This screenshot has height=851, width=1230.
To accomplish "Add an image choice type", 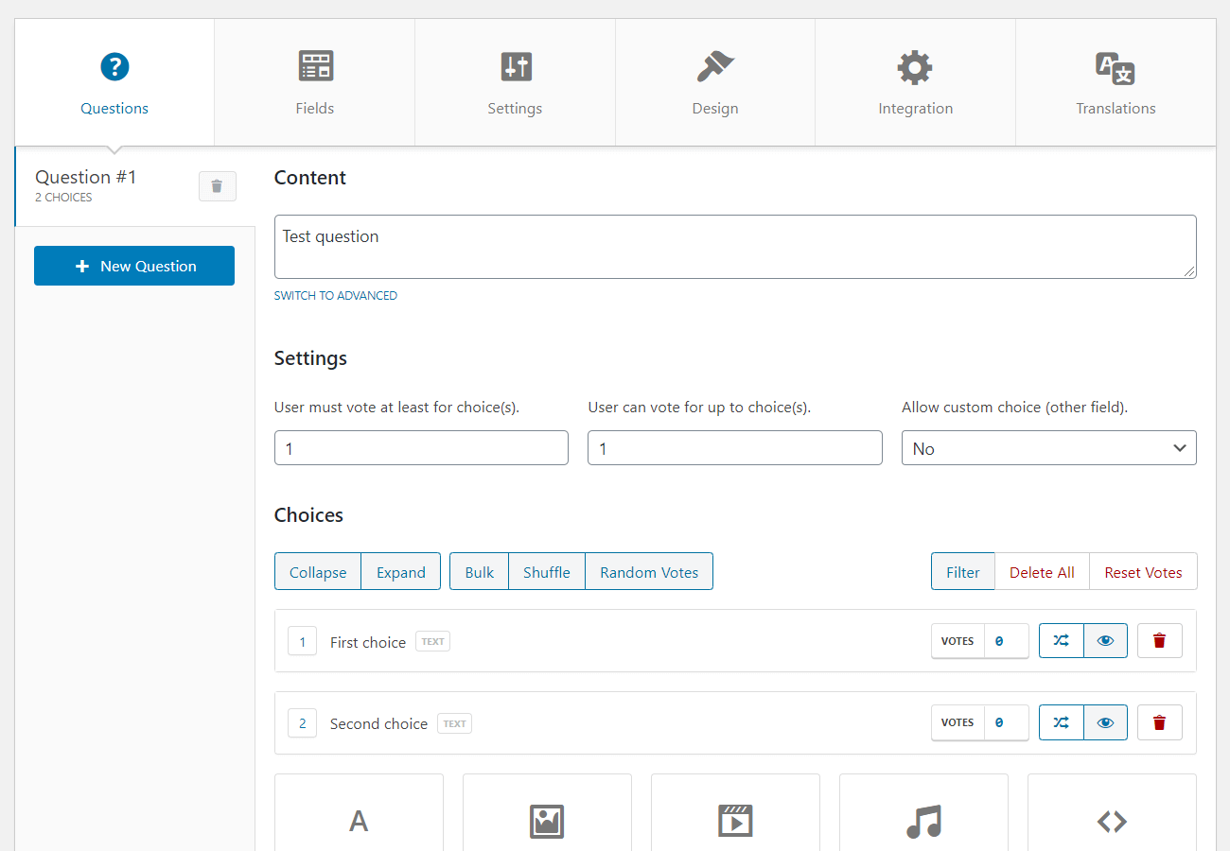I will 547,819.
